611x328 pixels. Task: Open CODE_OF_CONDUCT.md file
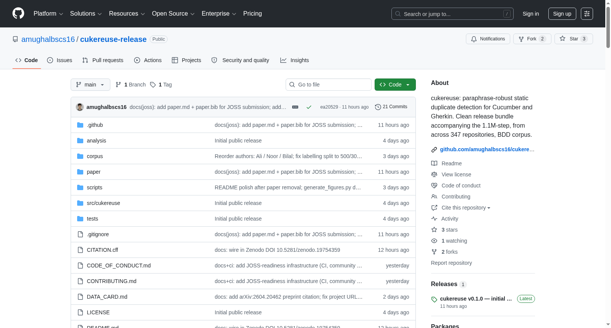pyautogui.click(x=119, y=266)
